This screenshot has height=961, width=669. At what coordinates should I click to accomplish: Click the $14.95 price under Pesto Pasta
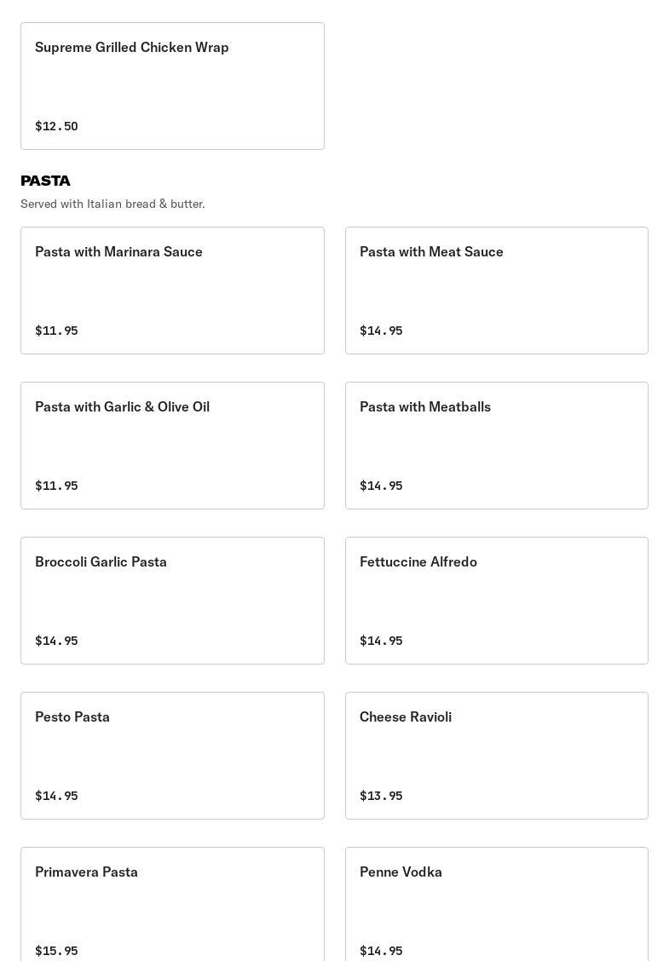[56, 796]
